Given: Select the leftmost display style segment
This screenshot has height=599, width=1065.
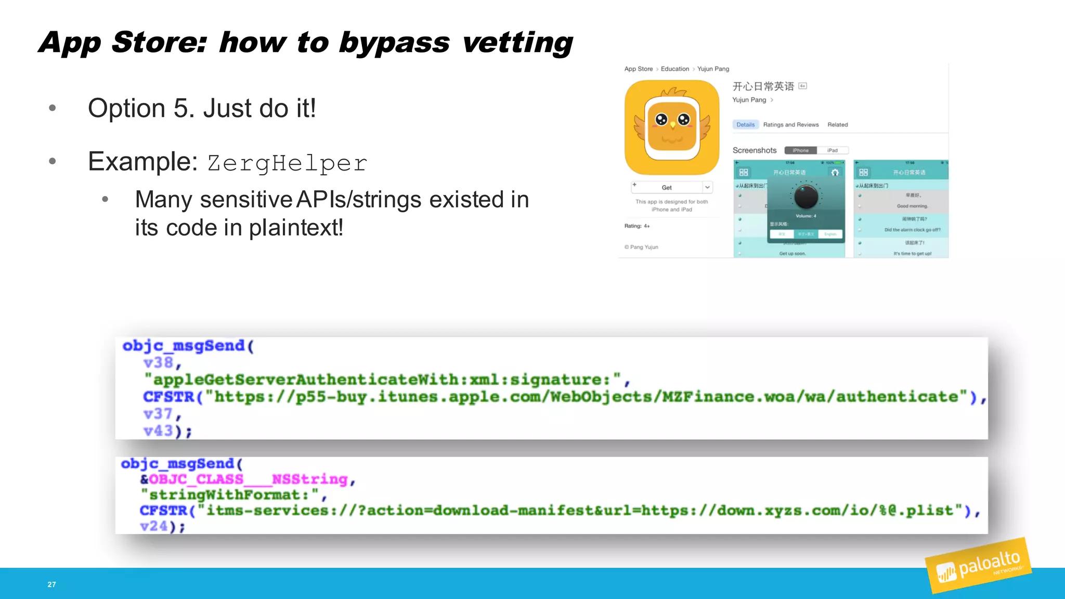Looking at the screenshot, I should click(782, 234).
